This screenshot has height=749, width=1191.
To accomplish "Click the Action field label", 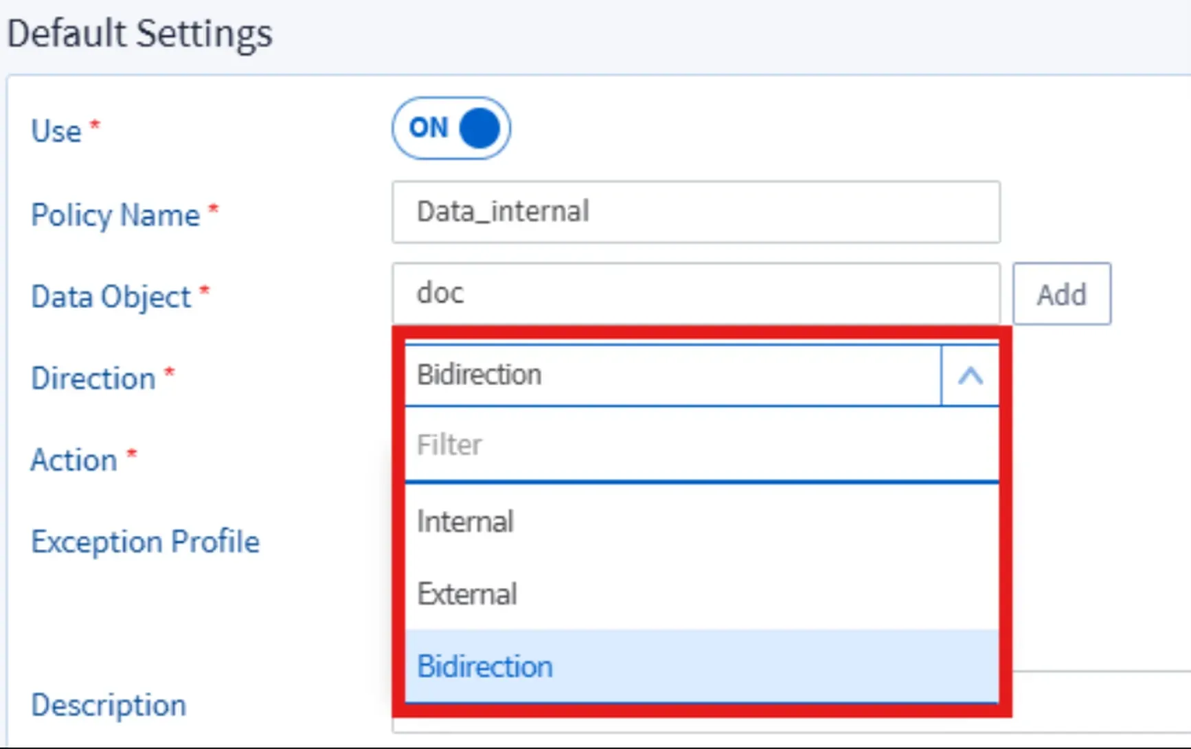I will point(74,460).
